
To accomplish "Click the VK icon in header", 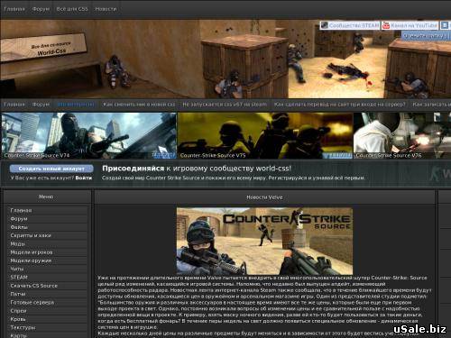I will (x=445, y=25).
